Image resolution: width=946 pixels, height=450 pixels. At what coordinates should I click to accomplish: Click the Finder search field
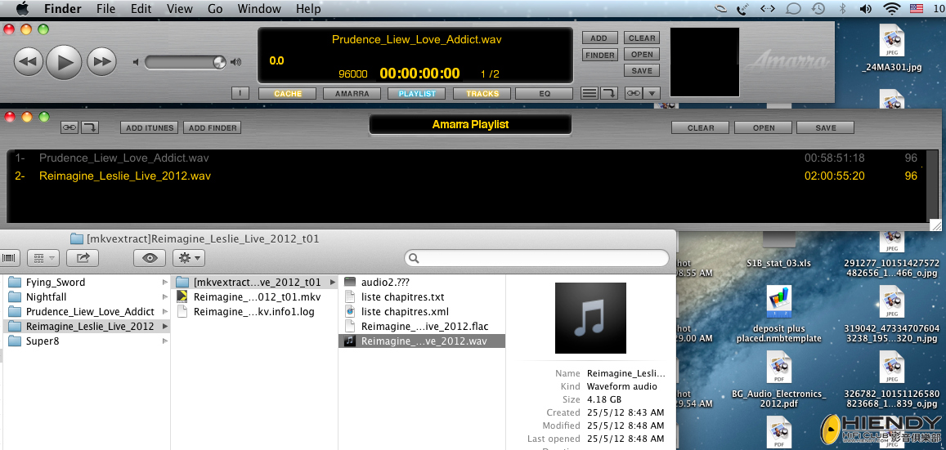click(x=537, y=258)
